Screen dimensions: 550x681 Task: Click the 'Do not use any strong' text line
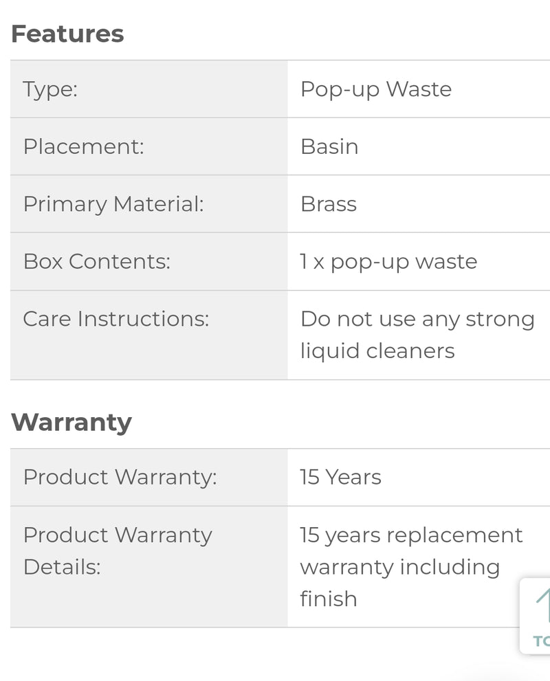tap(417, 319)
